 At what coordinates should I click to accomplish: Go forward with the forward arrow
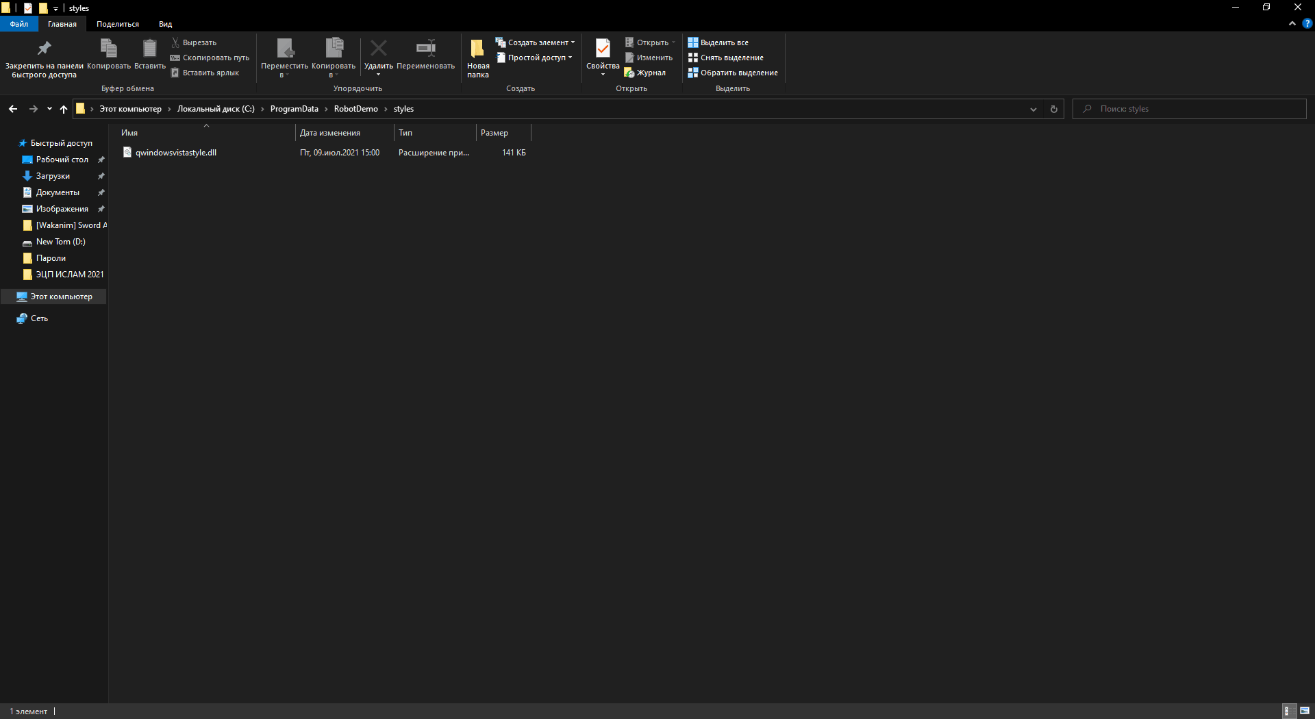(33, 109)
